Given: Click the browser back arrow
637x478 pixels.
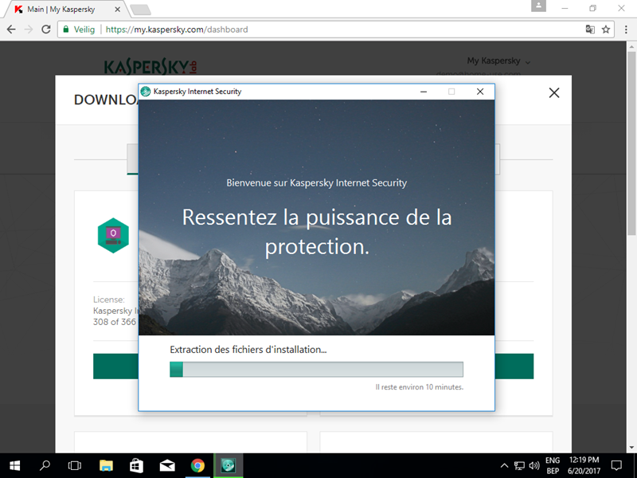Looking at the screenshot, I should [x=11, y=29].
